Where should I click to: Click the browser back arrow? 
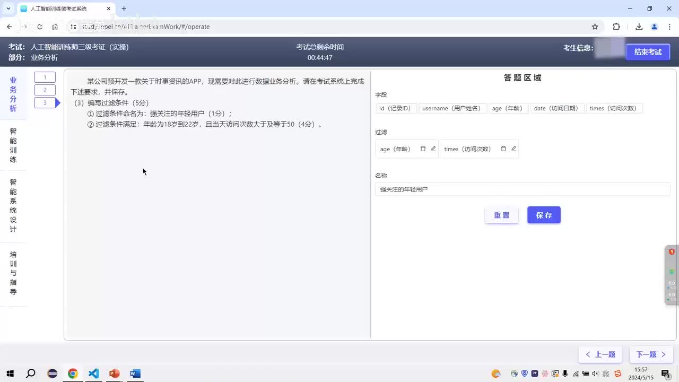point(10,27)
